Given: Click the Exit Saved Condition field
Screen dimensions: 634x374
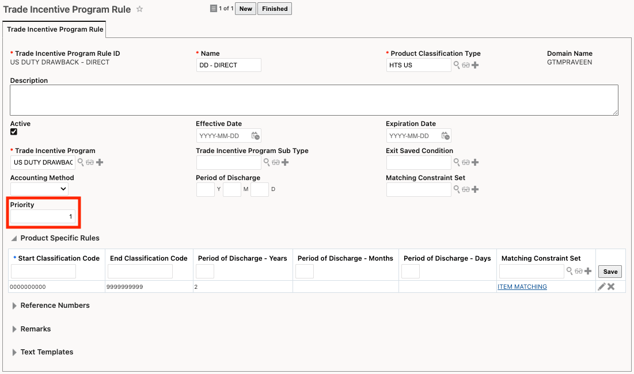Looking at the screenshot, I should [x=419, y=162].
